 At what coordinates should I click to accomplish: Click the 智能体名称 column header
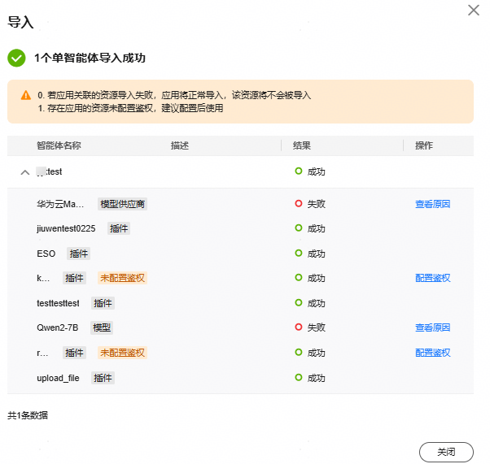tap(59, 145)
